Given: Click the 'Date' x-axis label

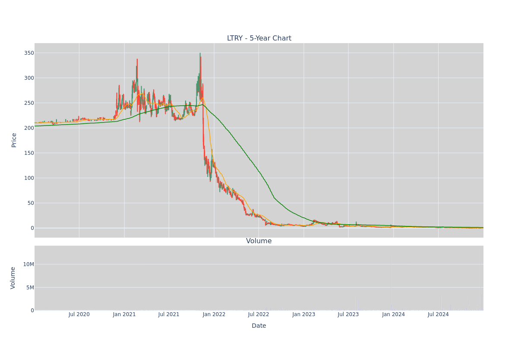Looking at the screenshot, I should tap(259, 326).
